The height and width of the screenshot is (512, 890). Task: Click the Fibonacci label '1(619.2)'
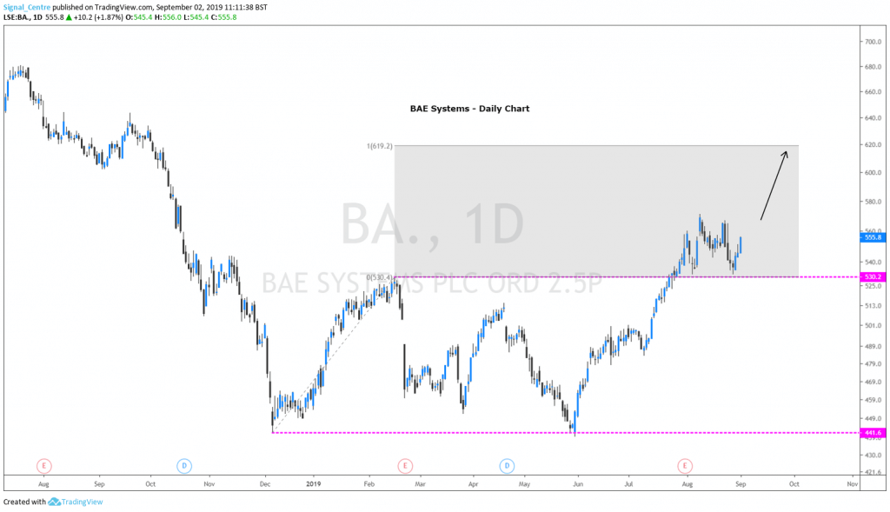coord(379,146)
